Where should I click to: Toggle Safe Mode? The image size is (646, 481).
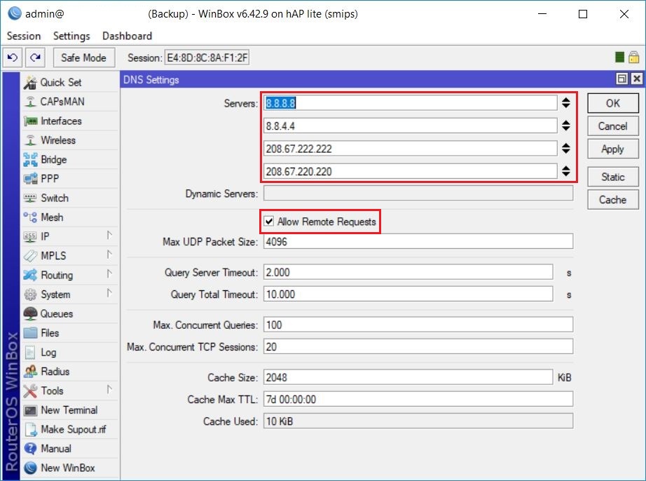pyautogui.click(x=83, y=57)
